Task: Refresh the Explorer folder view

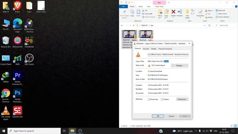Action: tap(209, 25)
